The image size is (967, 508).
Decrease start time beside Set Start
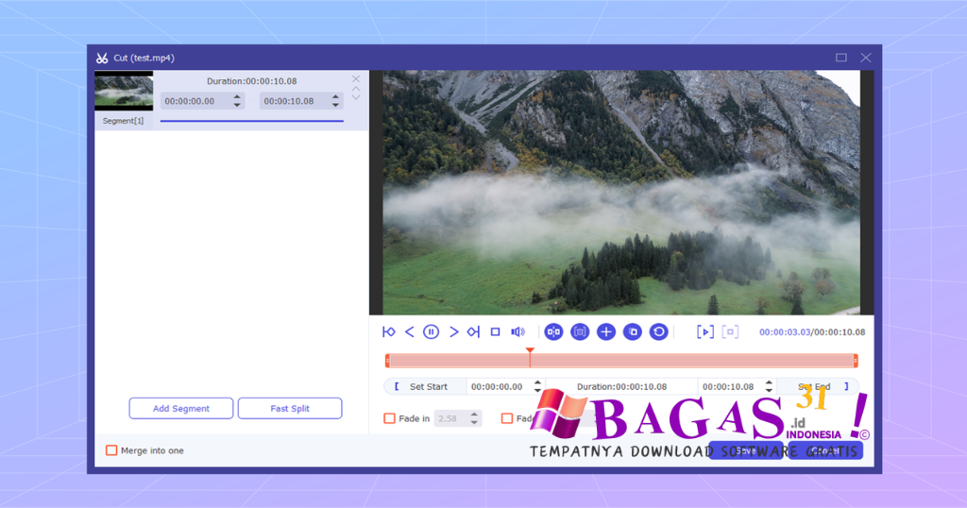(x=537, y=391)
